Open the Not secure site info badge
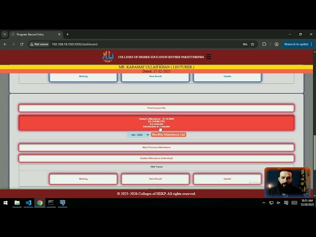The height and width of the screenshot is (237, 316). click(x=39, y=44)
